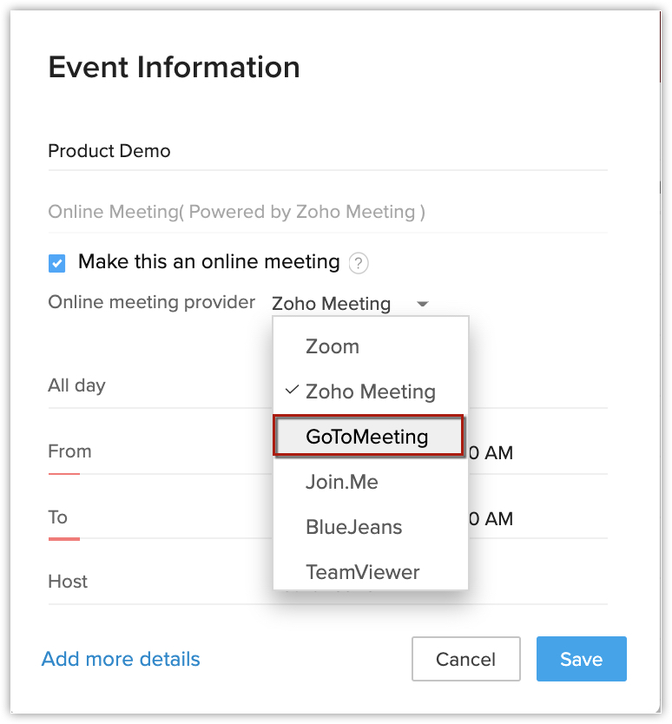This screenshot has height=724, width=672.
Task: Click the Save button
Action: (581, 659)
